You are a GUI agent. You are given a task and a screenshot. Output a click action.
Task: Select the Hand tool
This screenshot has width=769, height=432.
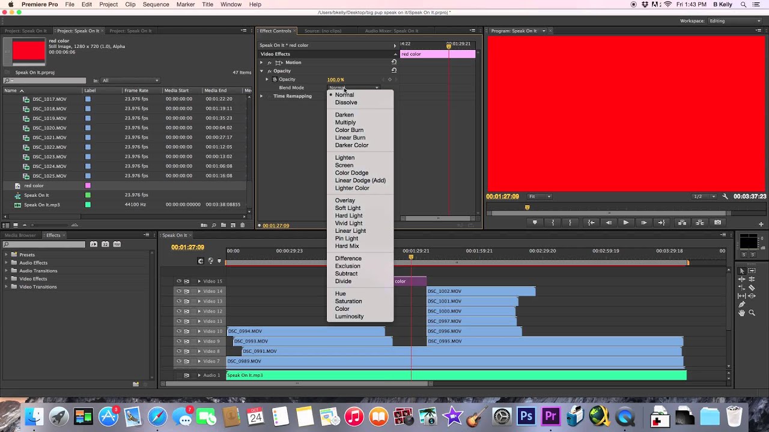[x=742, y=313]
